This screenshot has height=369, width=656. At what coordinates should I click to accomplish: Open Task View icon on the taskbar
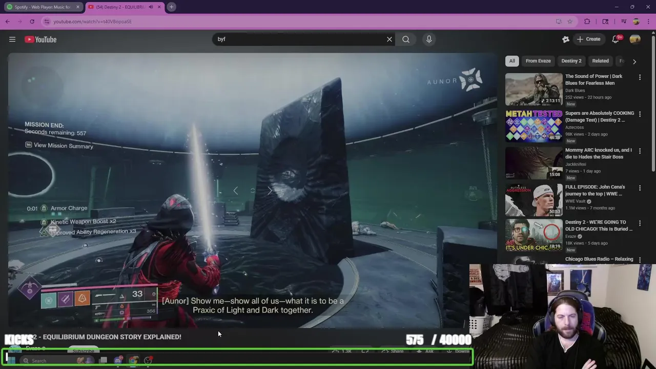103,360
